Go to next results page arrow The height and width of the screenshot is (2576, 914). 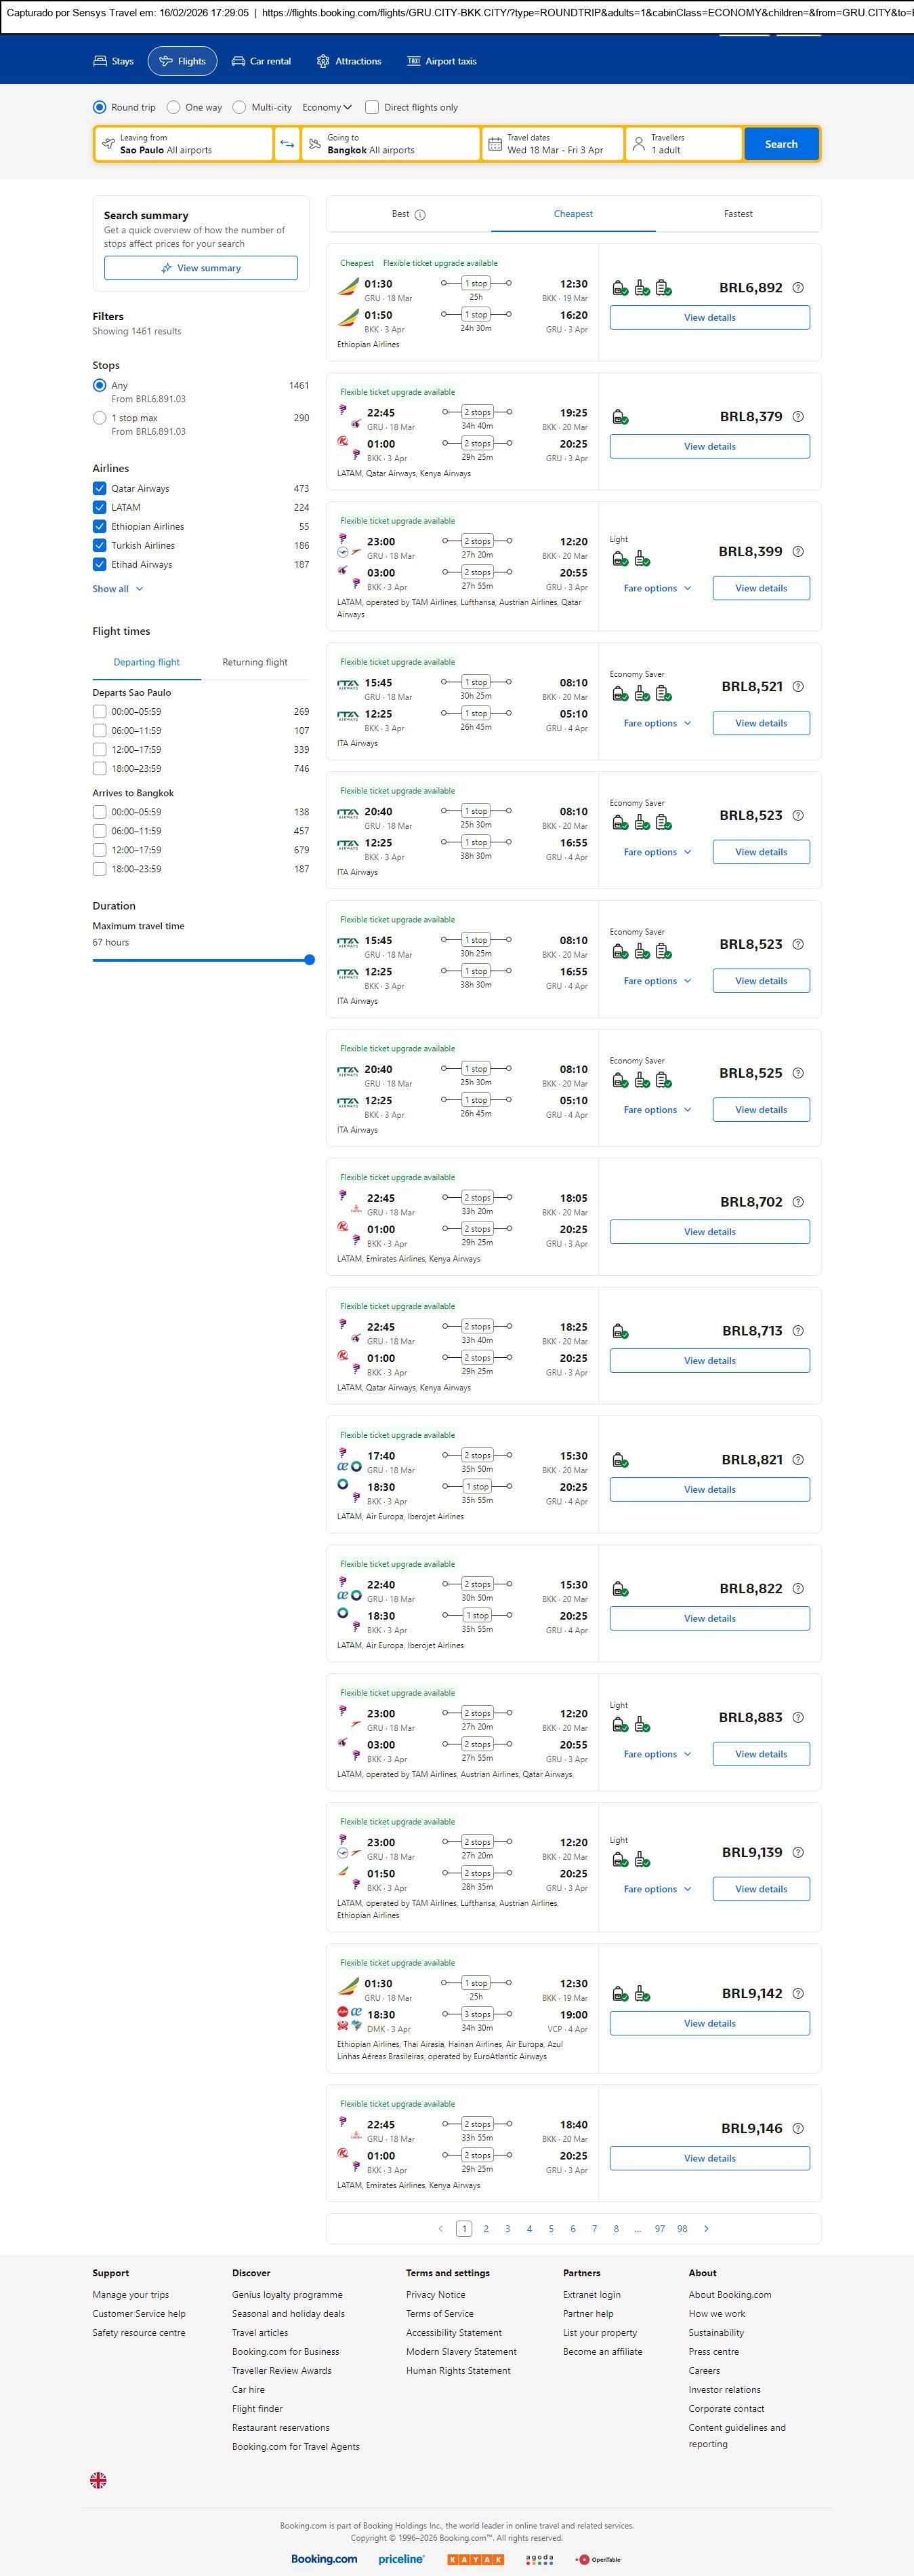pyautogui.click(x=706, y=2228)
